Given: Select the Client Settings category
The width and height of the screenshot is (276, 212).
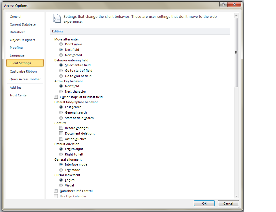Looking at the screenshot, I should click(x=25, y=63).
